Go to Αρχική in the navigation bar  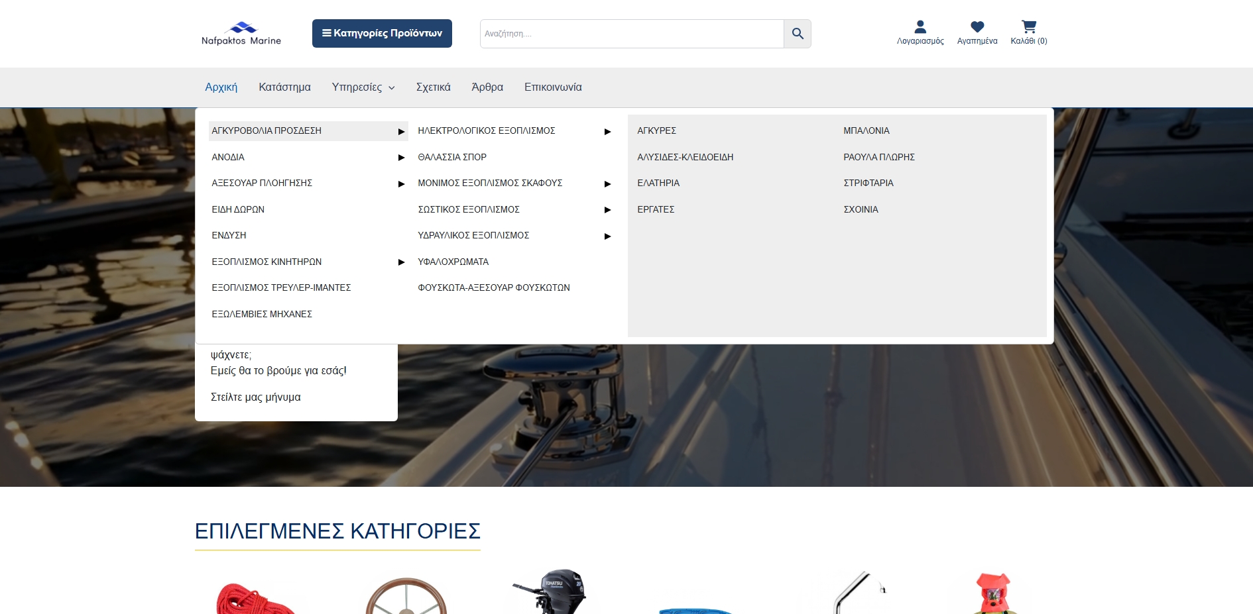pyautogui.click(x=221, y=87)
